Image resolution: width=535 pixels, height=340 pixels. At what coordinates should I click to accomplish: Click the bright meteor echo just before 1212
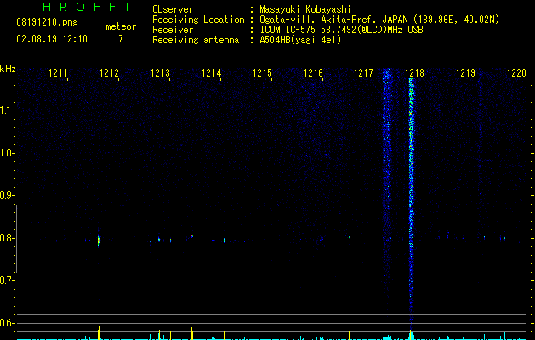coord(99,240)
